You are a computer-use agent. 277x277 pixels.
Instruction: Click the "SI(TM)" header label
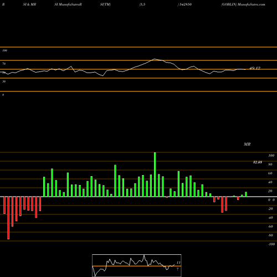point(105,4)
